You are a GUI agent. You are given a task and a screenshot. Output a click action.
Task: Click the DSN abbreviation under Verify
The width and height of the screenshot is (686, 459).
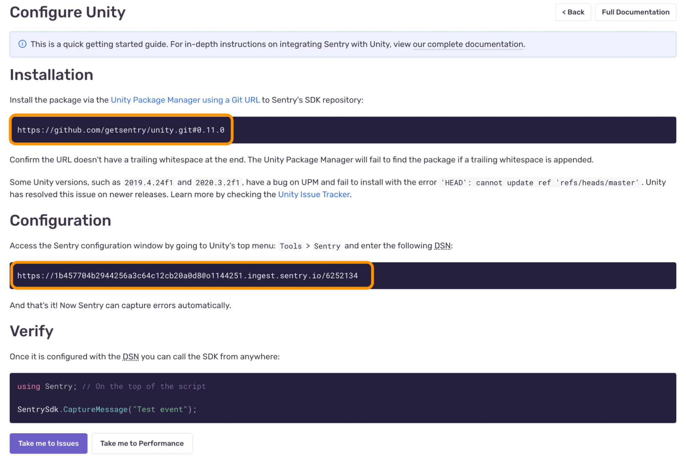[131, 357]
